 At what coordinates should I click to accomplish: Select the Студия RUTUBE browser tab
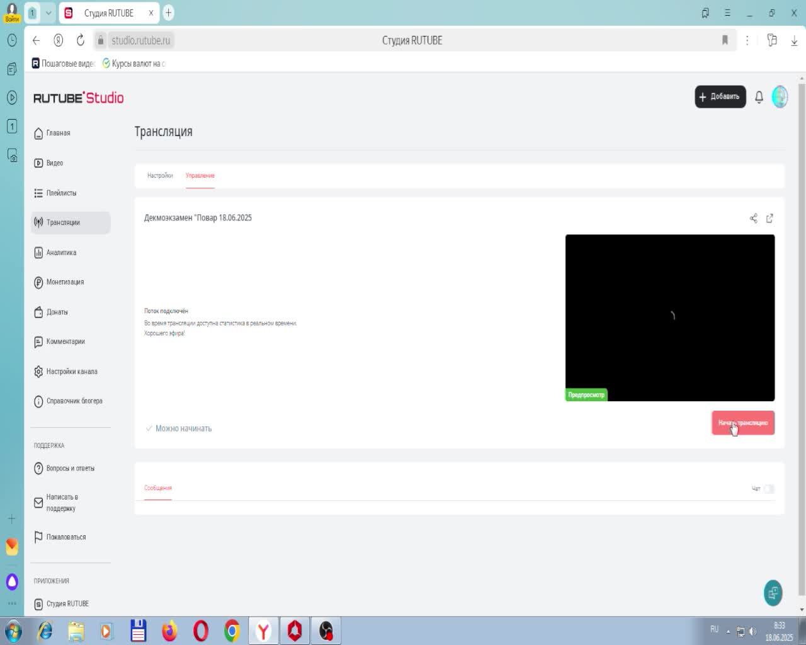click(108, 13)
